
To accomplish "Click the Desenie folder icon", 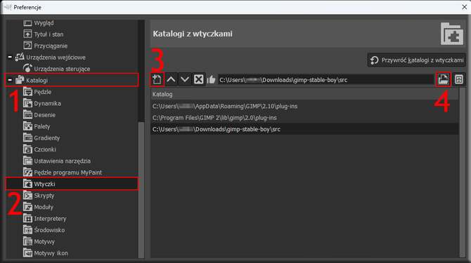I will click(27, 115).
